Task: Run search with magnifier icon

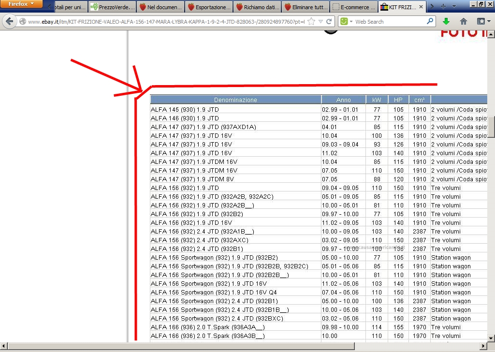Action: pos(430,21)
